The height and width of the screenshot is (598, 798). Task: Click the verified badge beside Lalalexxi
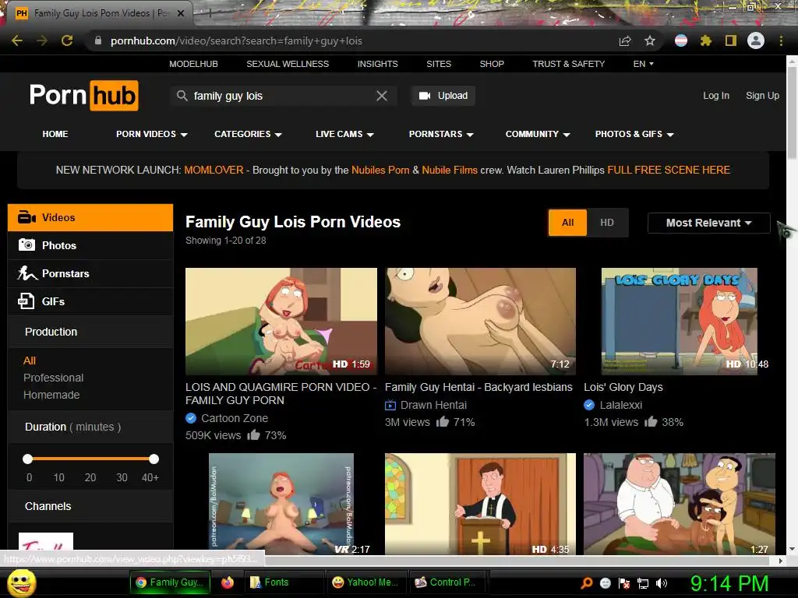(589, 405)
